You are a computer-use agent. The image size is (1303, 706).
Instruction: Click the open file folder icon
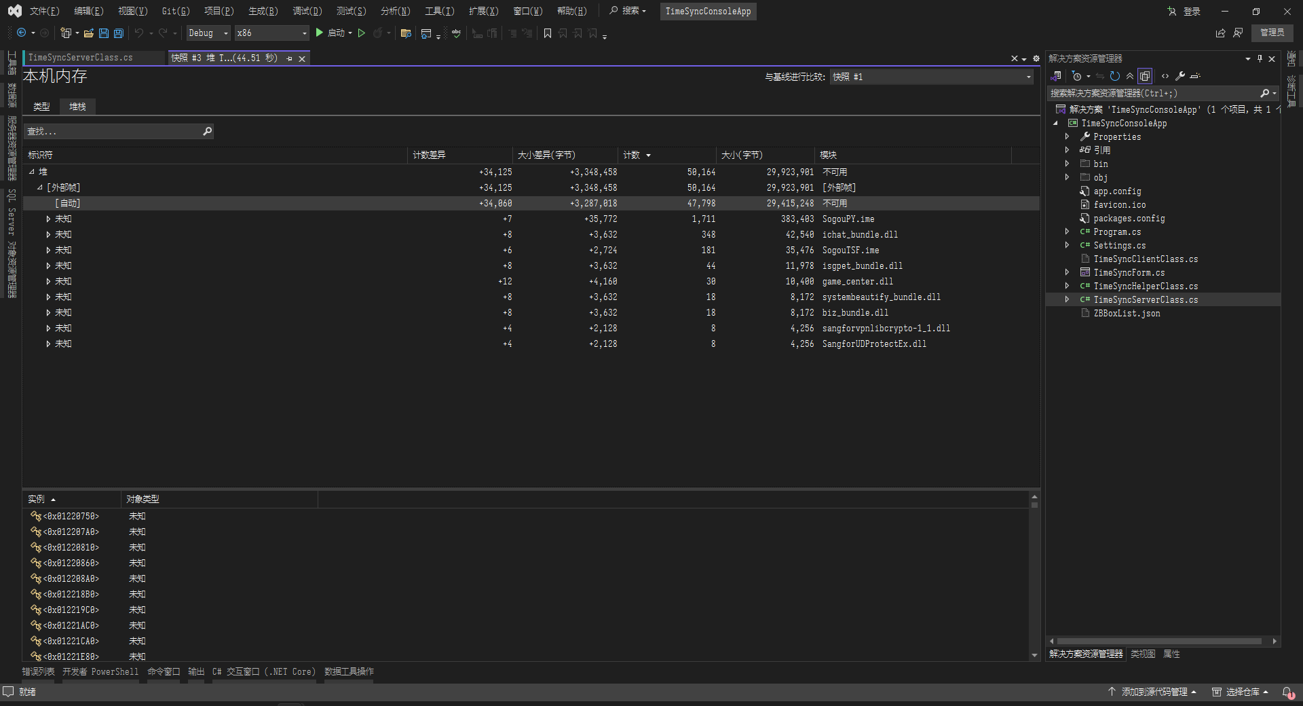pyautogui.click(x=88, y=33)
